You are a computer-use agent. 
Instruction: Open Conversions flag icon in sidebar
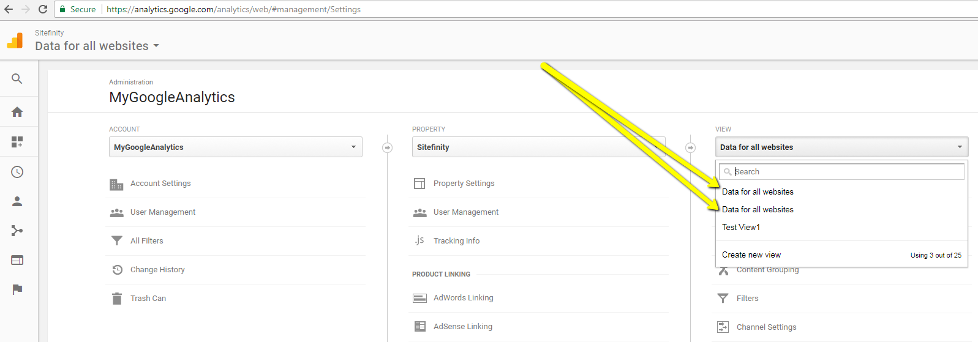coord(17,289)
